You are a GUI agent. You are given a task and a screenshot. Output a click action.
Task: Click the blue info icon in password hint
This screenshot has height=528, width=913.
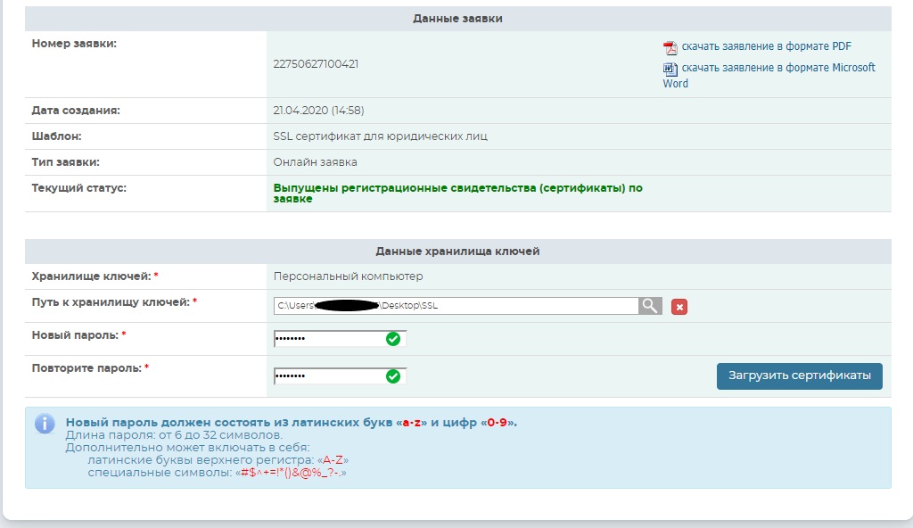tap(45, 424)
